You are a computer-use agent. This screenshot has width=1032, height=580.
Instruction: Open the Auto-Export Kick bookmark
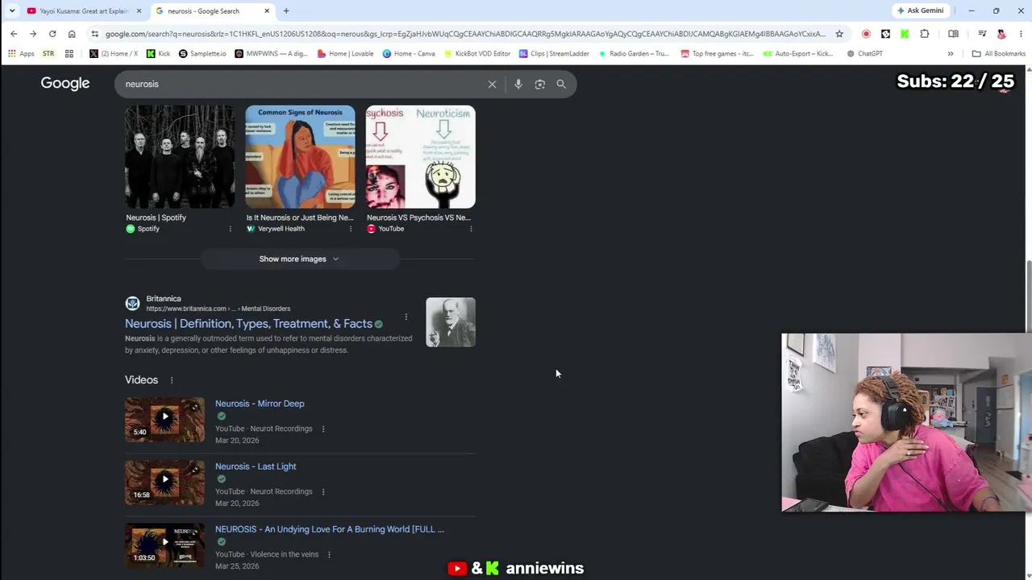[x=798, y=54]
